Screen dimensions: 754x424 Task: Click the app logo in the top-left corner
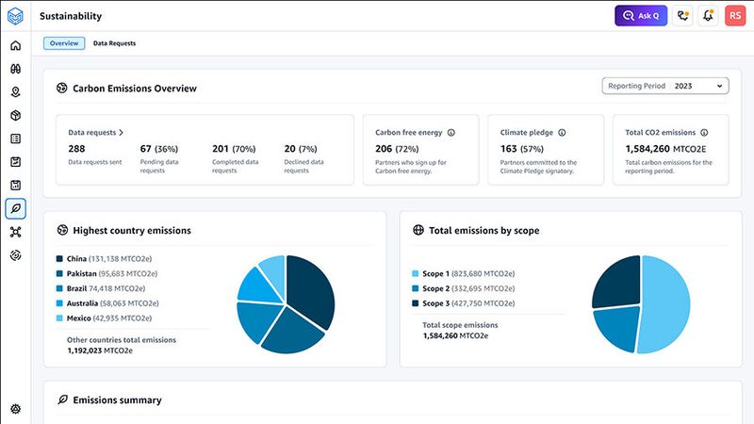[15, 16]
